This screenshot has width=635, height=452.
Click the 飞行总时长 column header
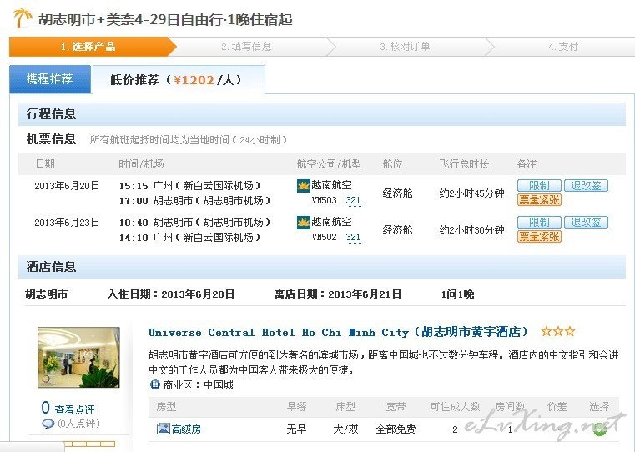pos(464,164)
